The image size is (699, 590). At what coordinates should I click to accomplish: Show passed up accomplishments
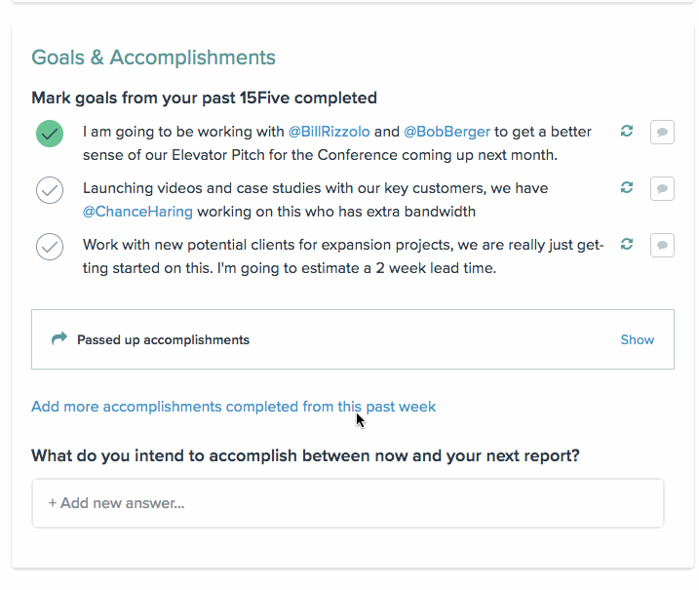coord(637,339)
